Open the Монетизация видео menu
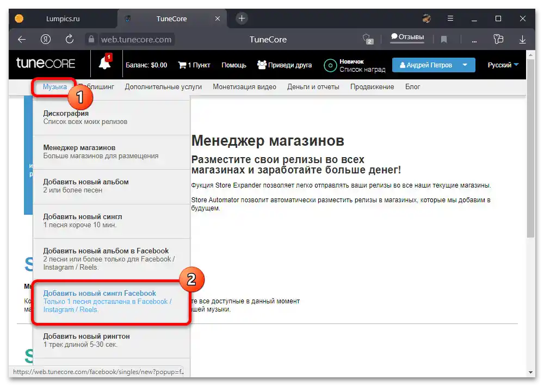The height and width of the screenshot is (386, 544). tap(245, 86)
